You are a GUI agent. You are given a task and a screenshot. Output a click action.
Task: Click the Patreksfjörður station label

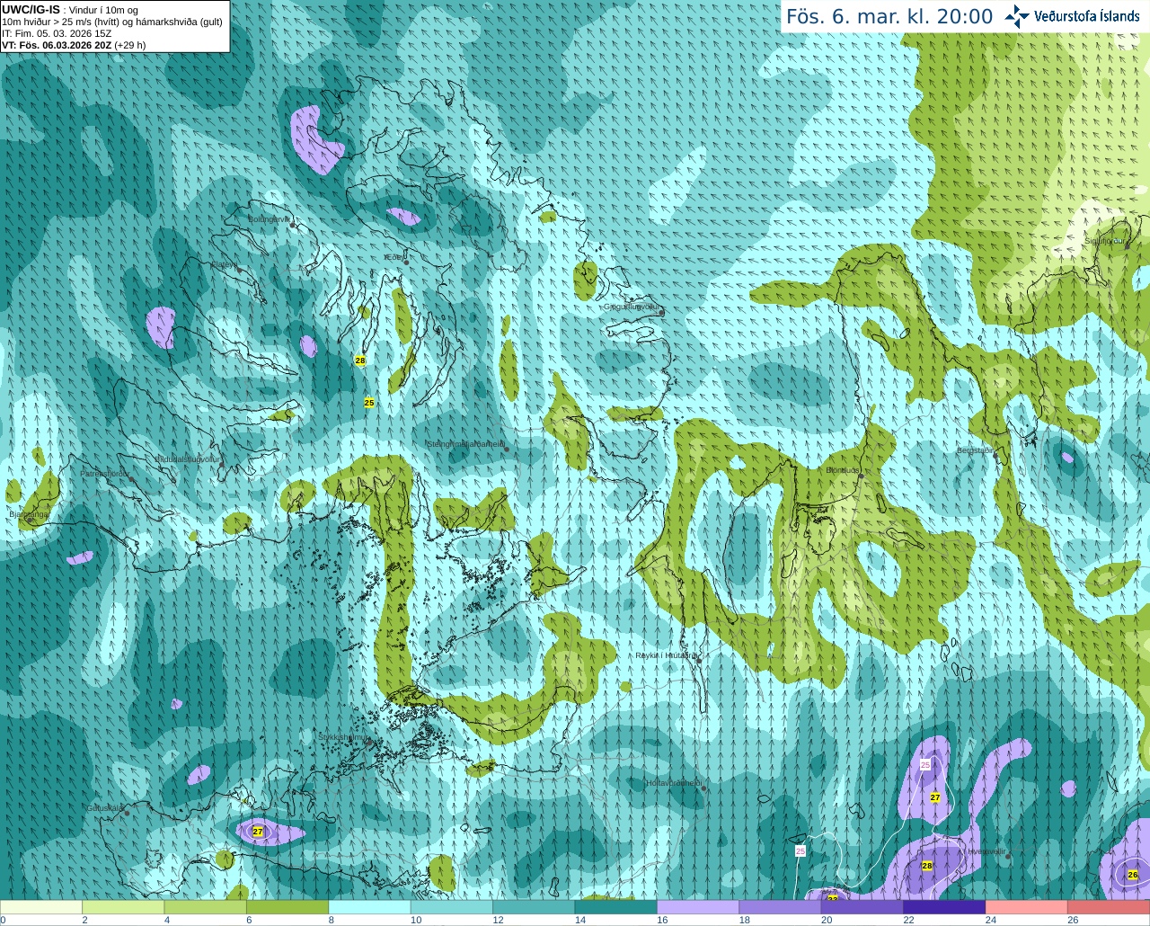[x=104, y=473]
